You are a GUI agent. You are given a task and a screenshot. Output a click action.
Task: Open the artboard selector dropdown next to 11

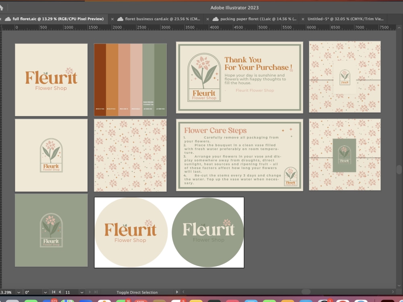pos(81,292)
